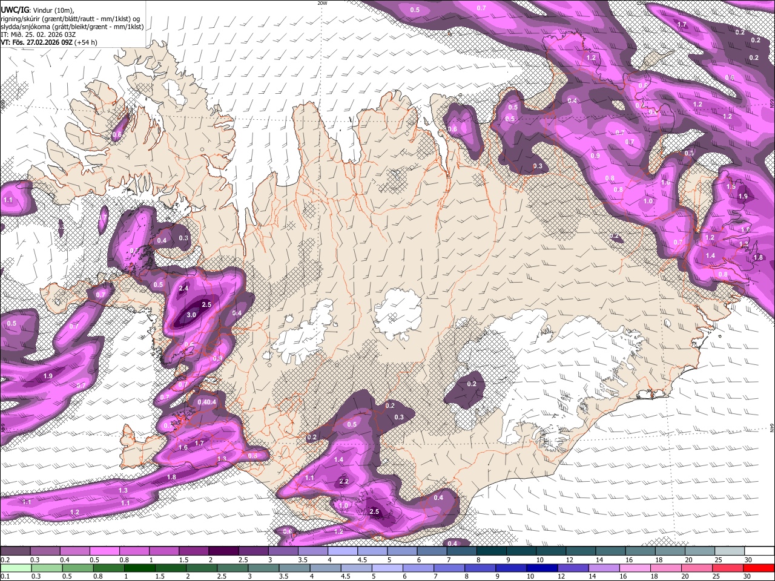775x581 pixels.
Task: Click the '1.5' precipitation value on the map
Action: pyautogui.click(x=731, y=187)
